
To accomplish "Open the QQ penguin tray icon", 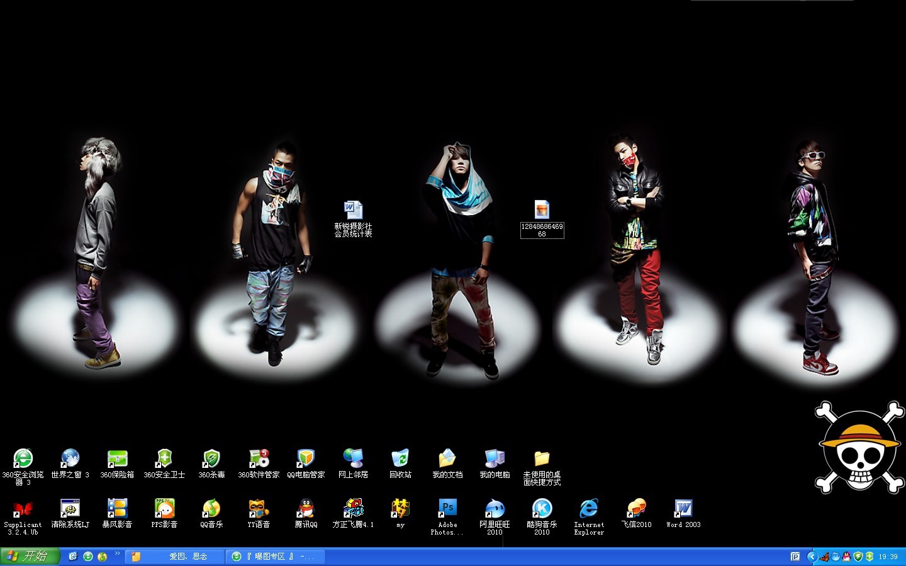I will pyautogui.click(x=846, y=557).
